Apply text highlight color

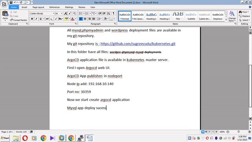tap(66, 19)
